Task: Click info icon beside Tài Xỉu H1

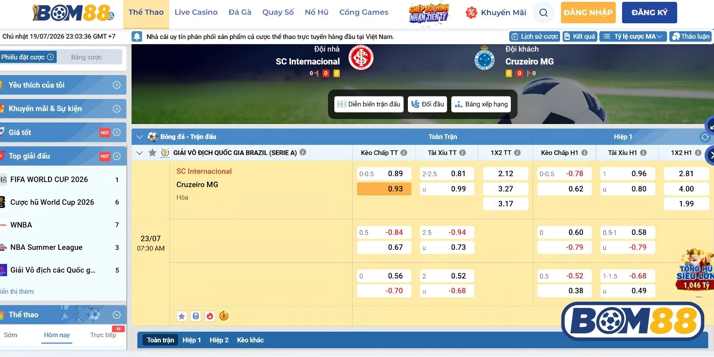Action: [x=643, y=153]
